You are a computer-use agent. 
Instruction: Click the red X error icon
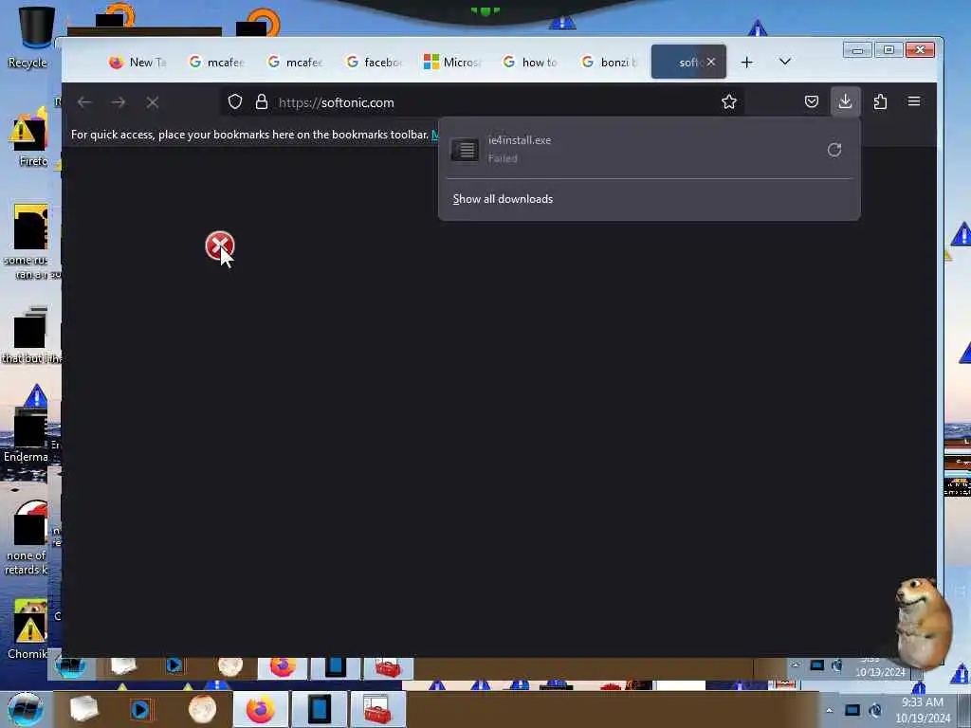pyautogui.click(x=219, y=246)
